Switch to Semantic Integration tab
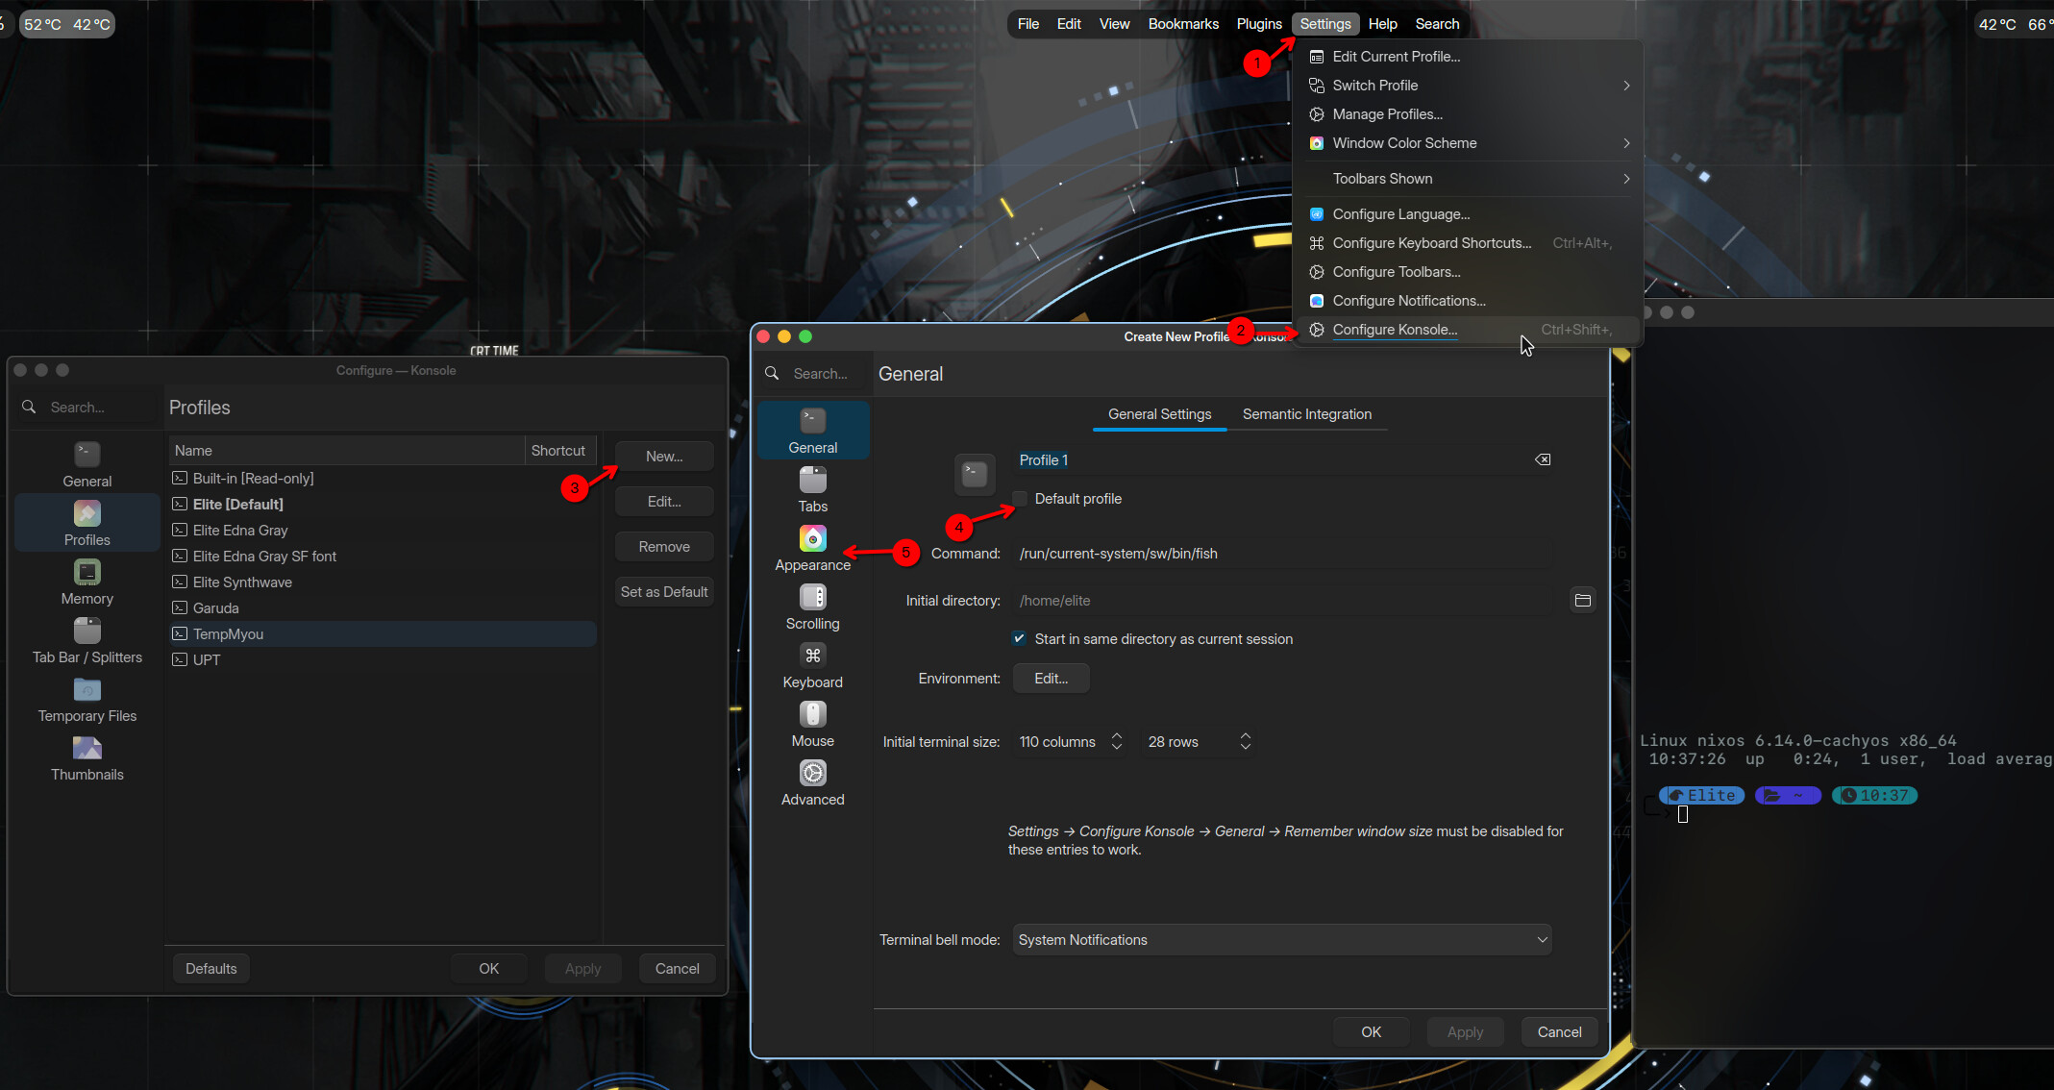 [x=1307, y=414]
